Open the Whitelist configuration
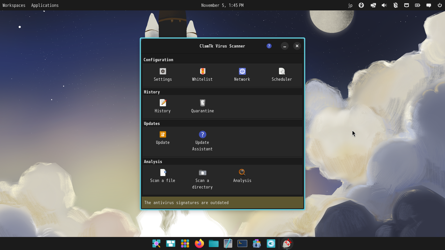 (x=202, y=72)
